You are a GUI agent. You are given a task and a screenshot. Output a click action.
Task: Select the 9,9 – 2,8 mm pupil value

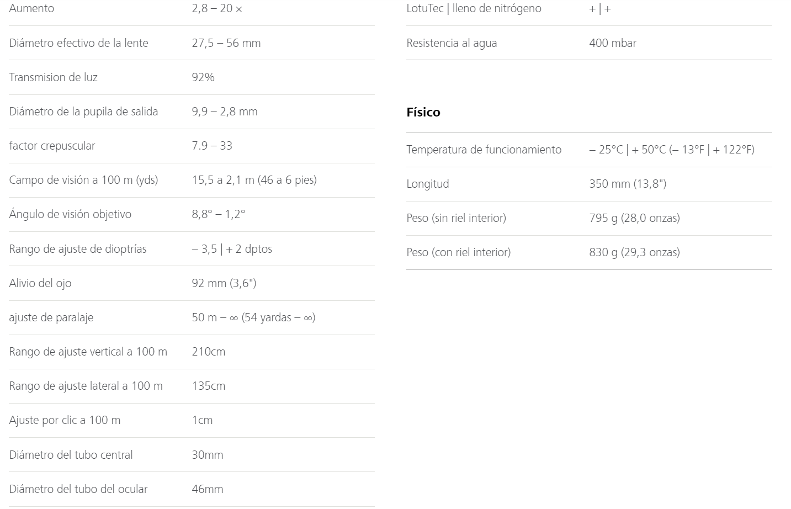click(225, 112)
